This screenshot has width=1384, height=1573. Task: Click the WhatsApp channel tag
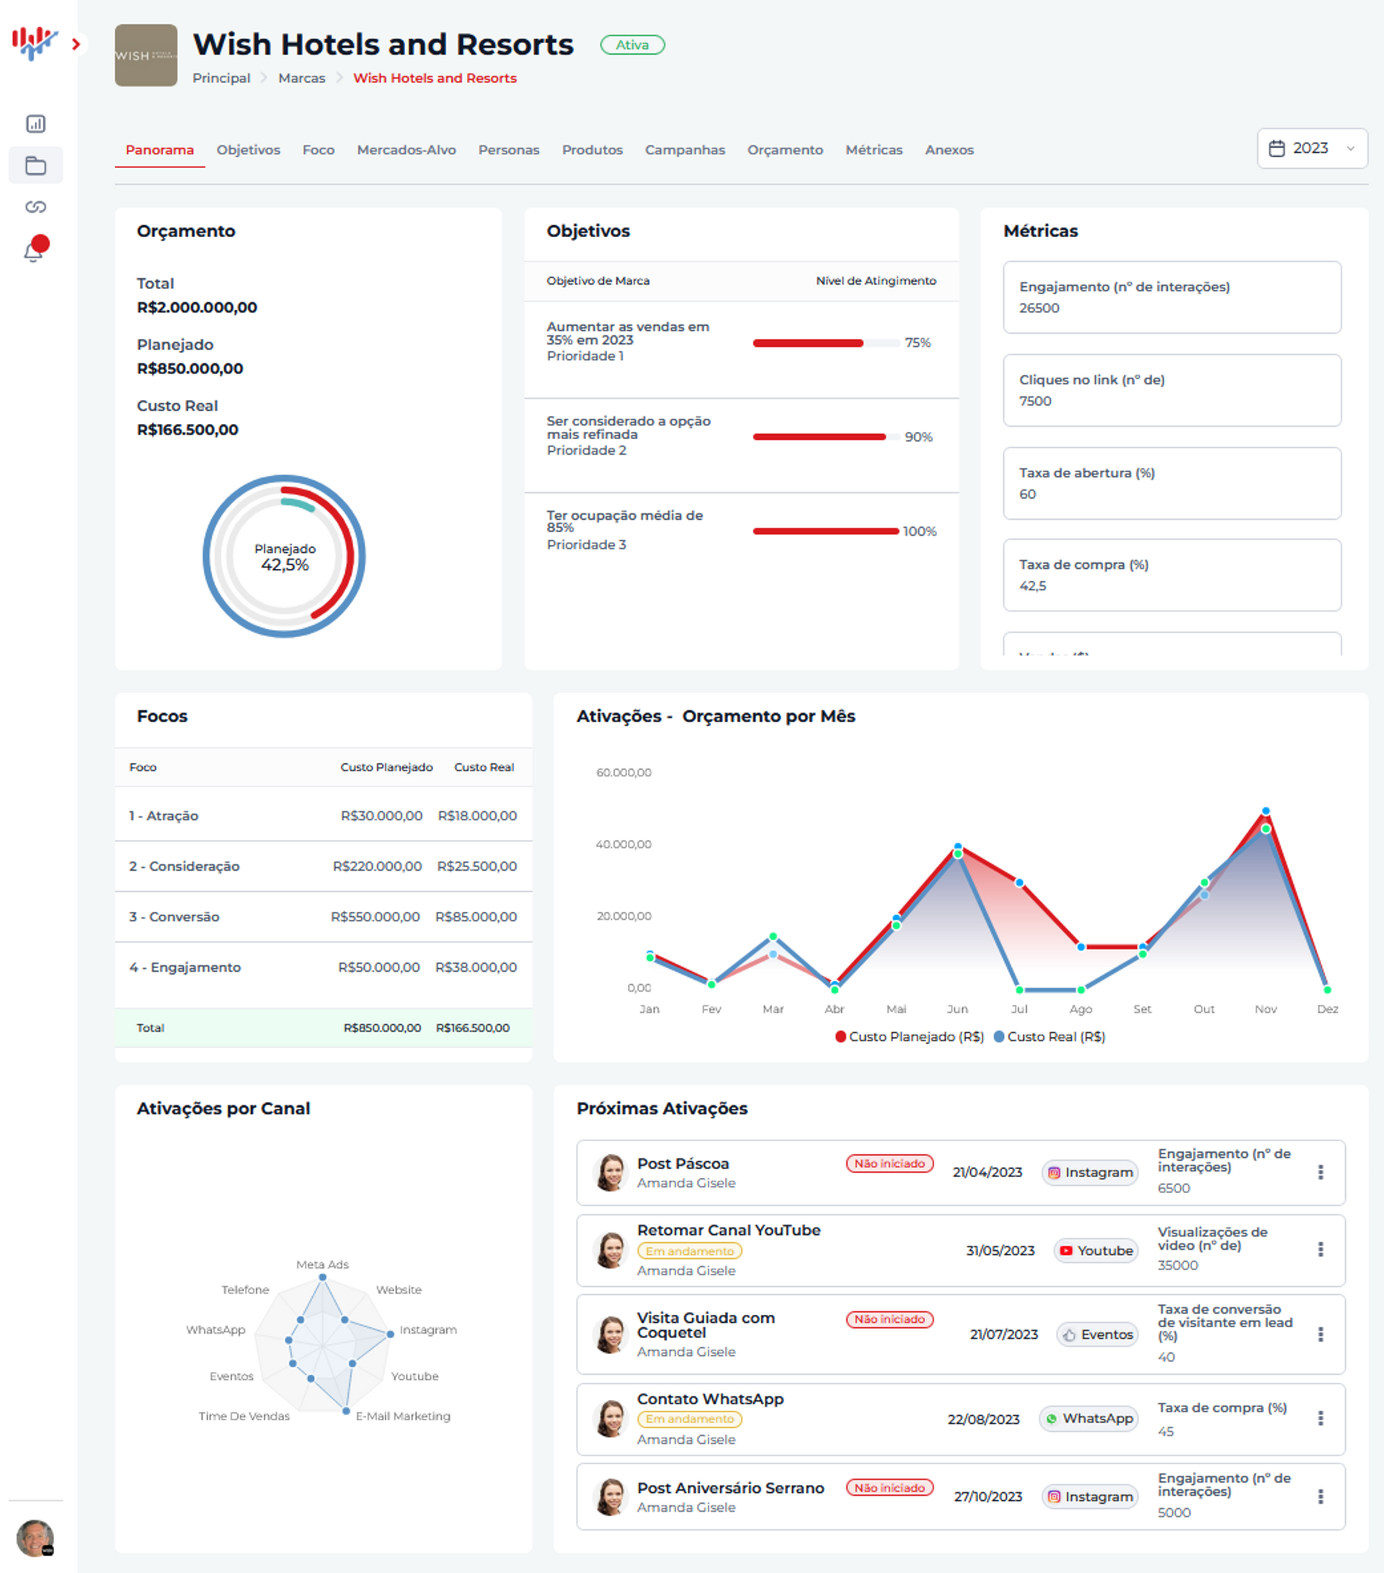[x=1088, y=1418]
